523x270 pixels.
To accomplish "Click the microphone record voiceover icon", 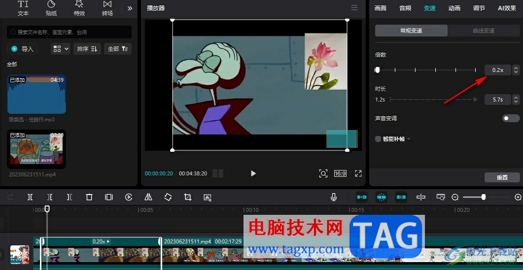I will [x=334, y=197].
